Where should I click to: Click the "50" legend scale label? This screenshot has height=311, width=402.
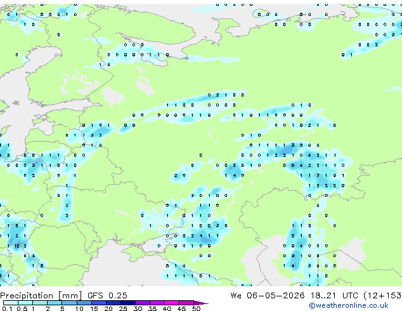click(196, 308)
